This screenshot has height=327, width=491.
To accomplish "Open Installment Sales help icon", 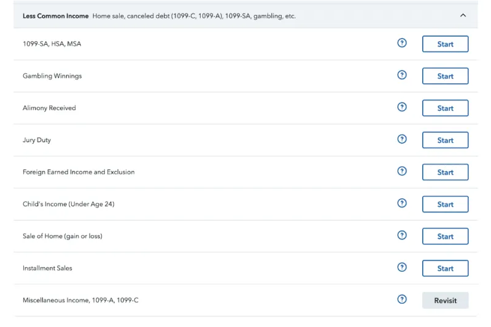I will (402, 267).
